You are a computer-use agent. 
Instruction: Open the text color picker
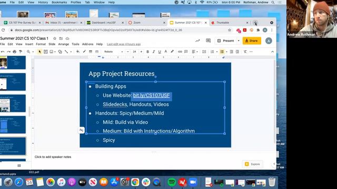coord(166,51)
